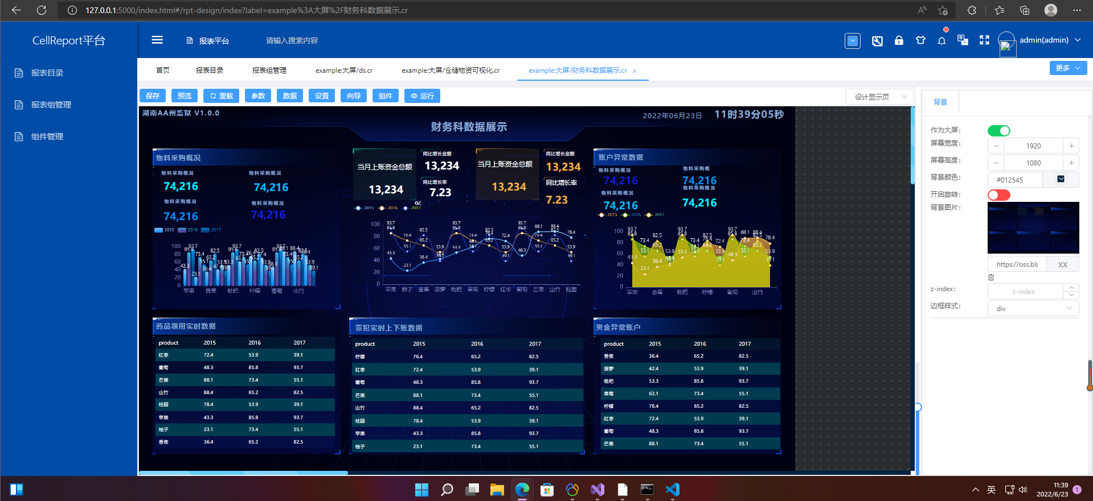
Task: Disable the 作为大屏 green switch
Action: pos(999,131)
